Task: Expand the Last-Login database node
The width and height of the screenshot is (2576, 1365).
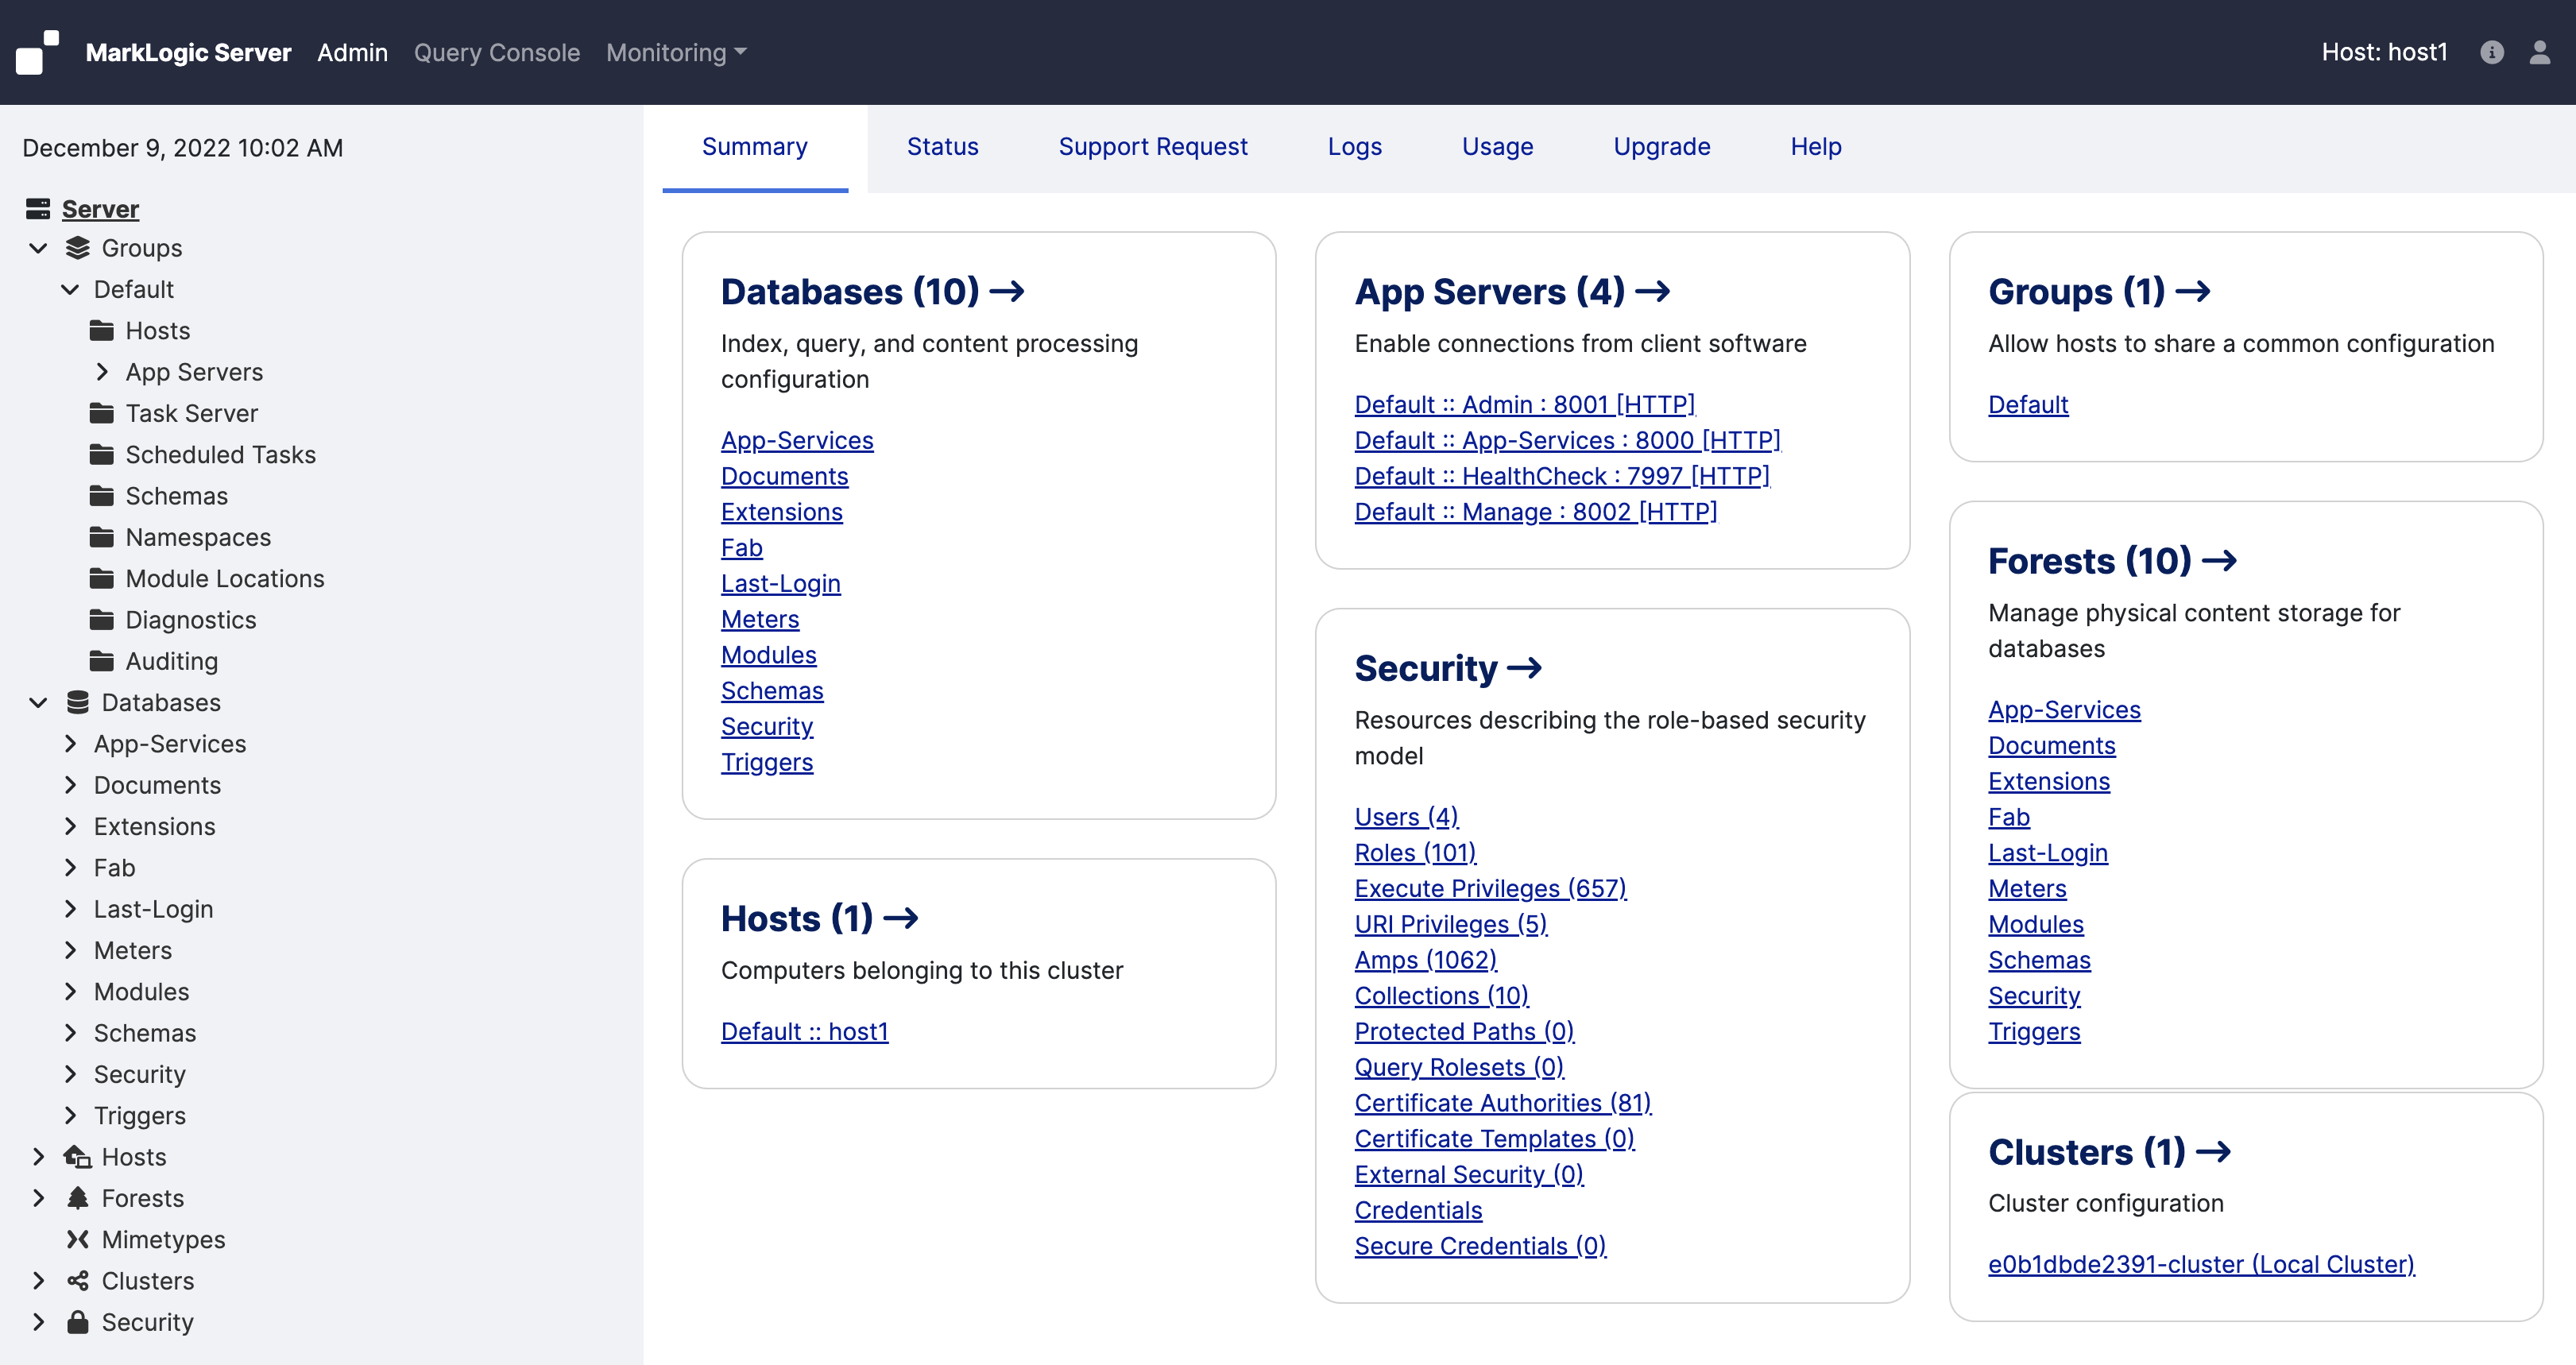Action: pos(70,909)
